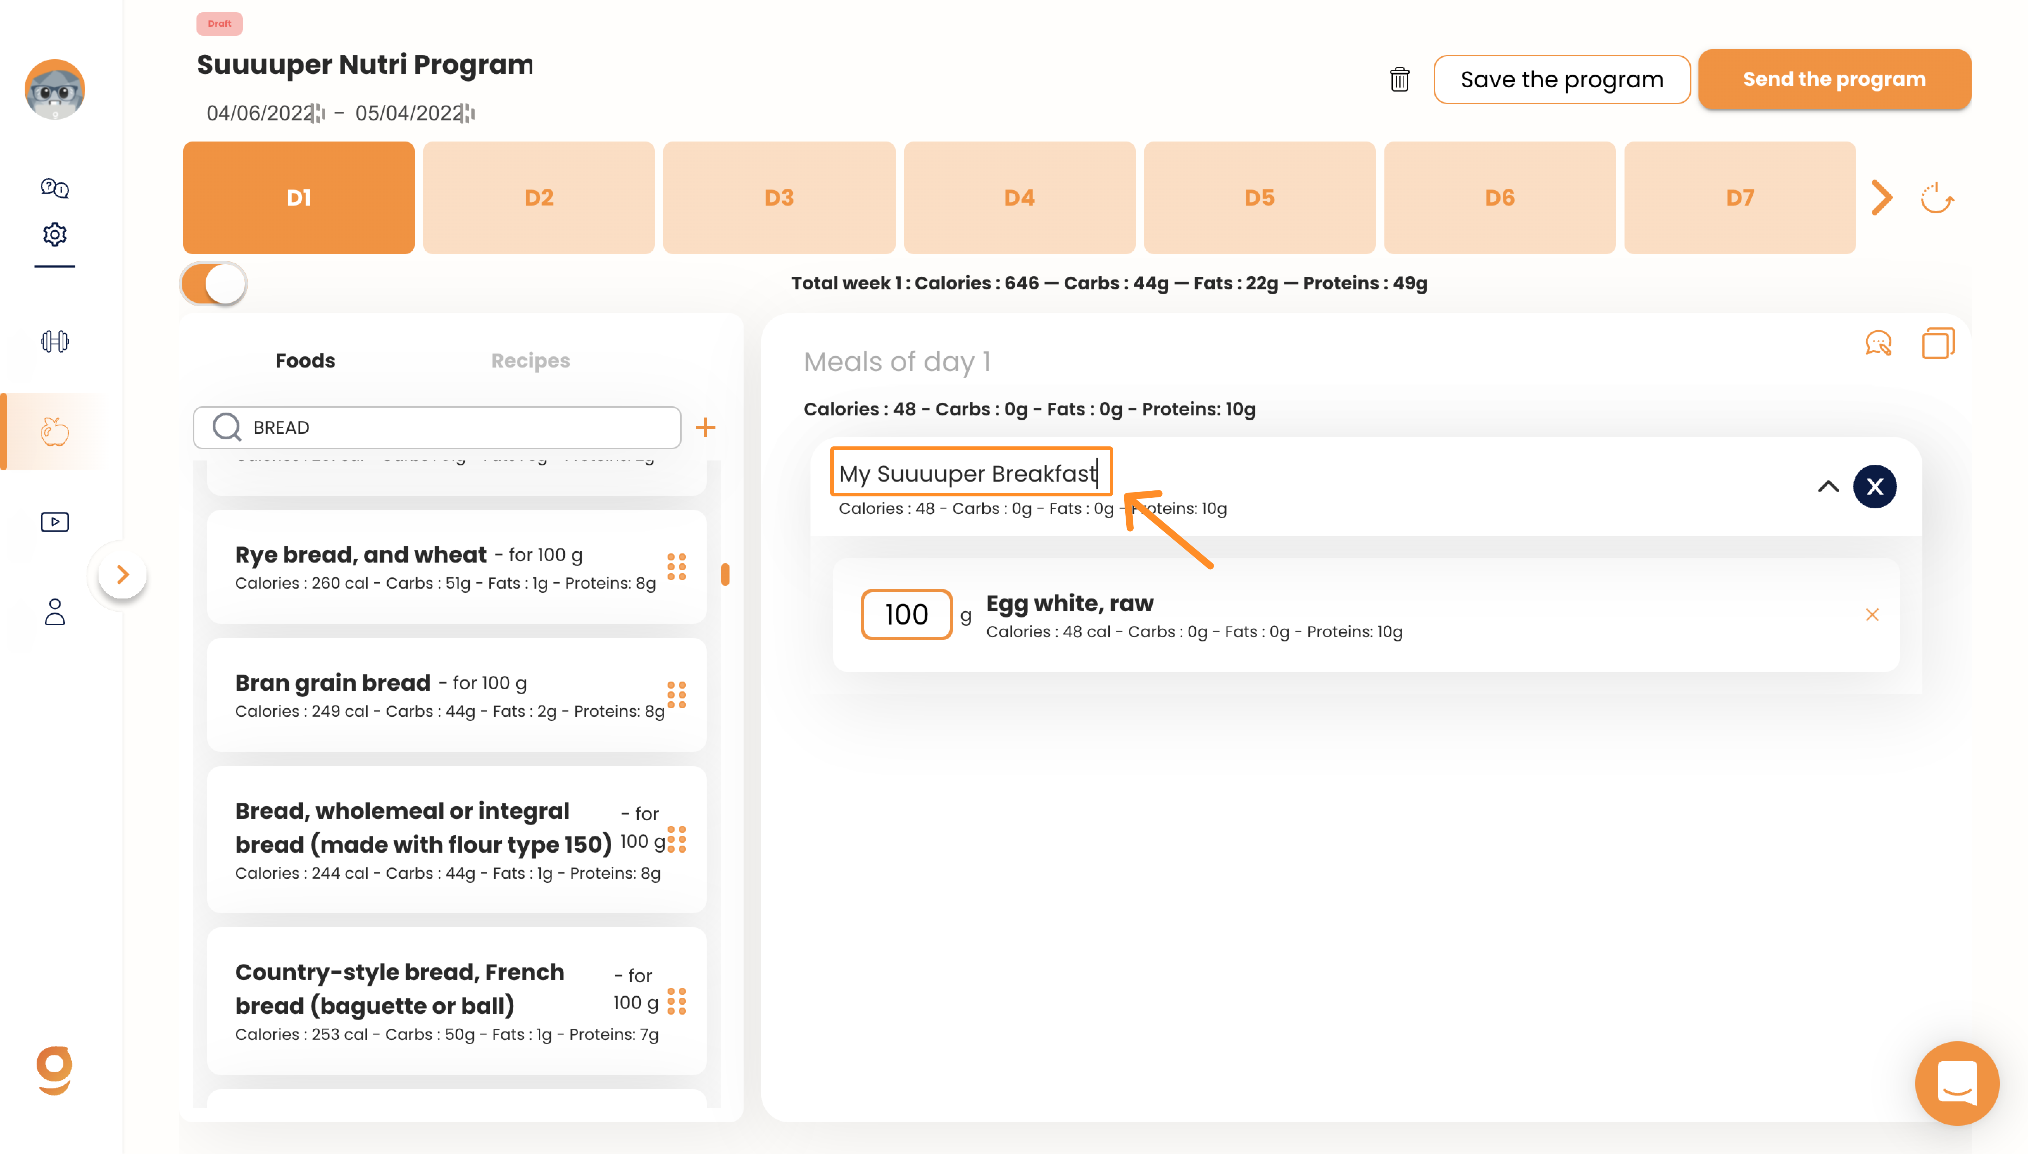Click Save the program

pos(1561,79)
